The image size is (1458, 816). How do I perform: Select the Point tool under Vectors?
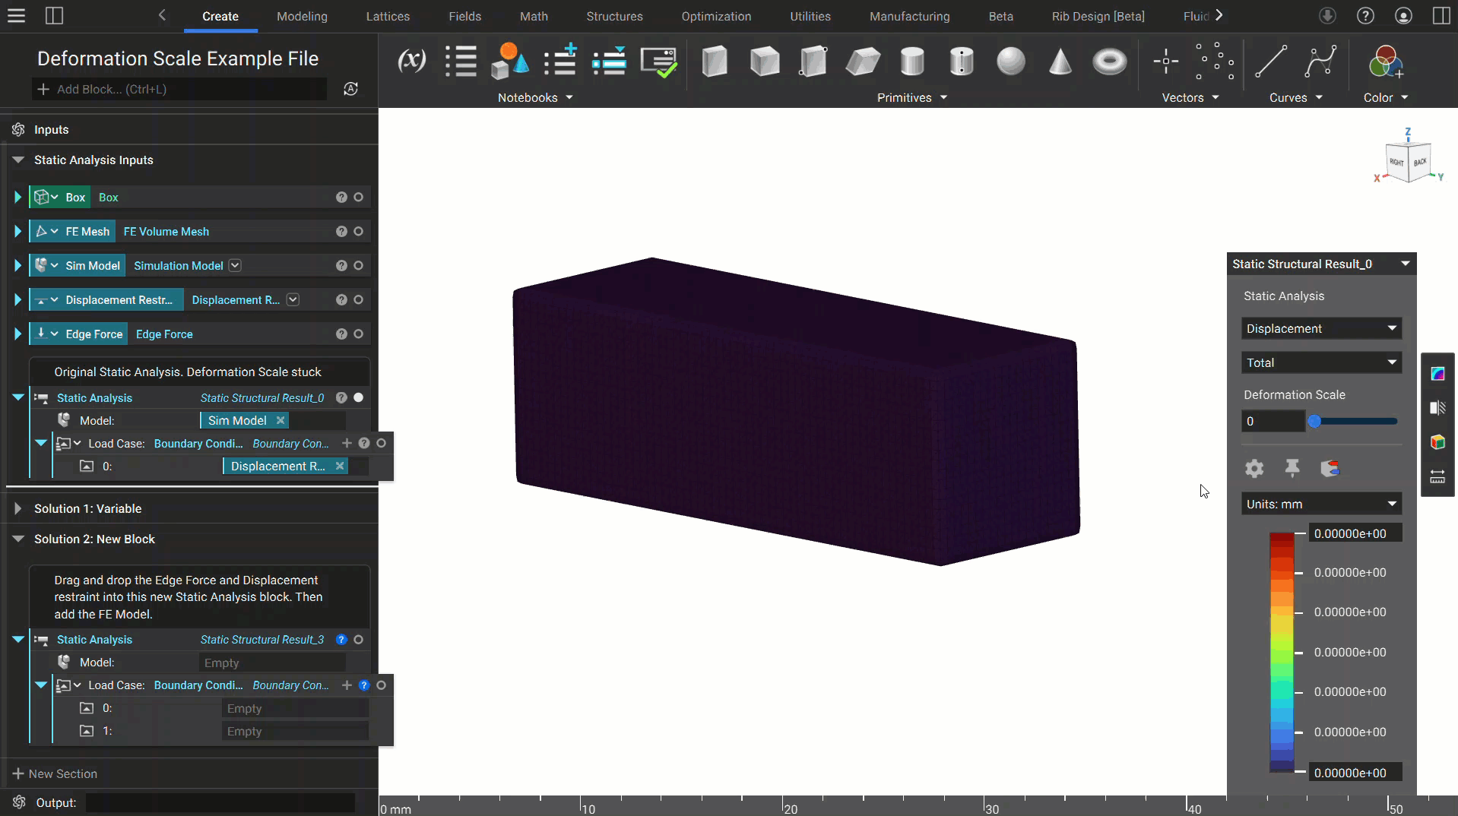click(x=1166, y=62)
